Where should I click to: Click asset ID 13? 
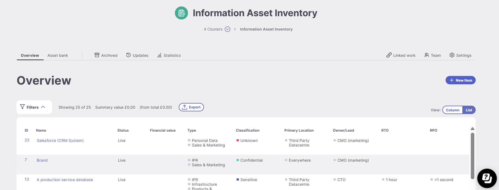tap(27, 179)
